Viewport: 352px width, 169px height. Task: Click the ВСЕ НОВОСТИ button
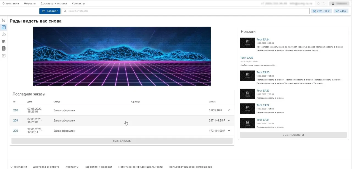tap(293, 135)
